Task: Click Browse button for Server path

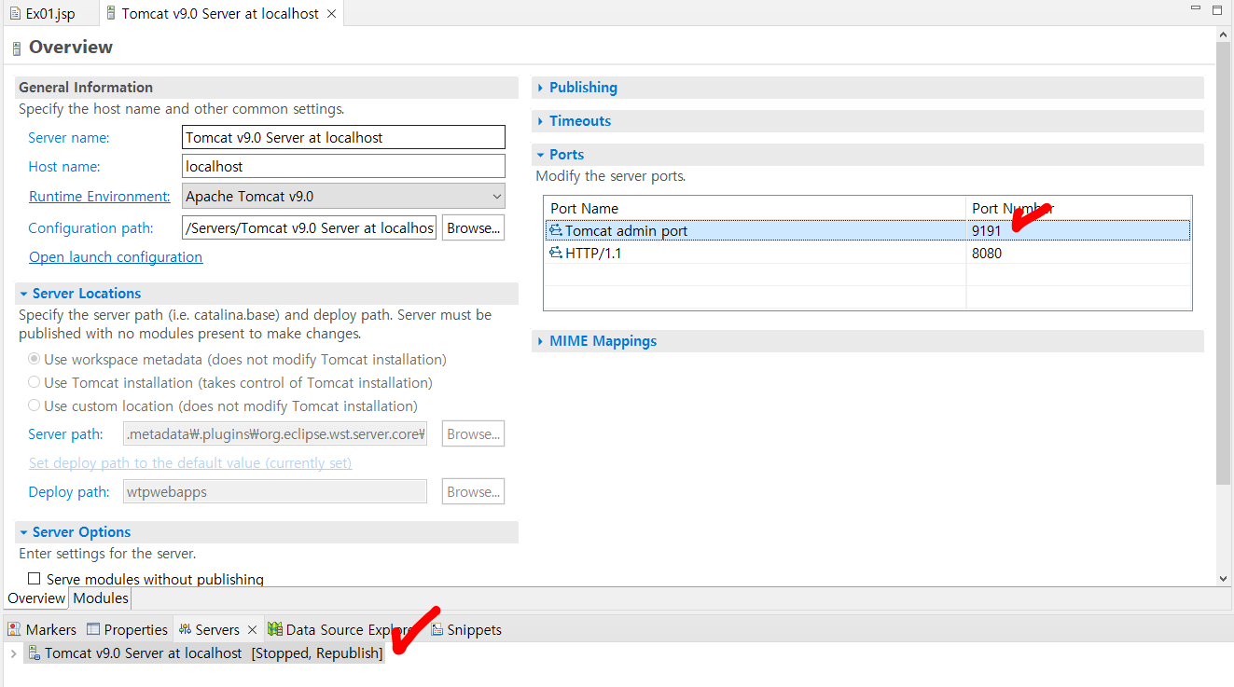Action: tap(473, 433)
